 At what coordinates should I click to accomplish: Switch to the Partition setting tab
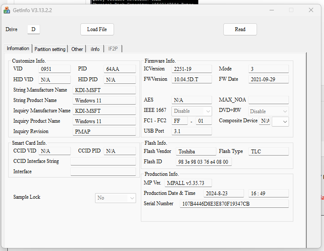[x=50, y=49]
